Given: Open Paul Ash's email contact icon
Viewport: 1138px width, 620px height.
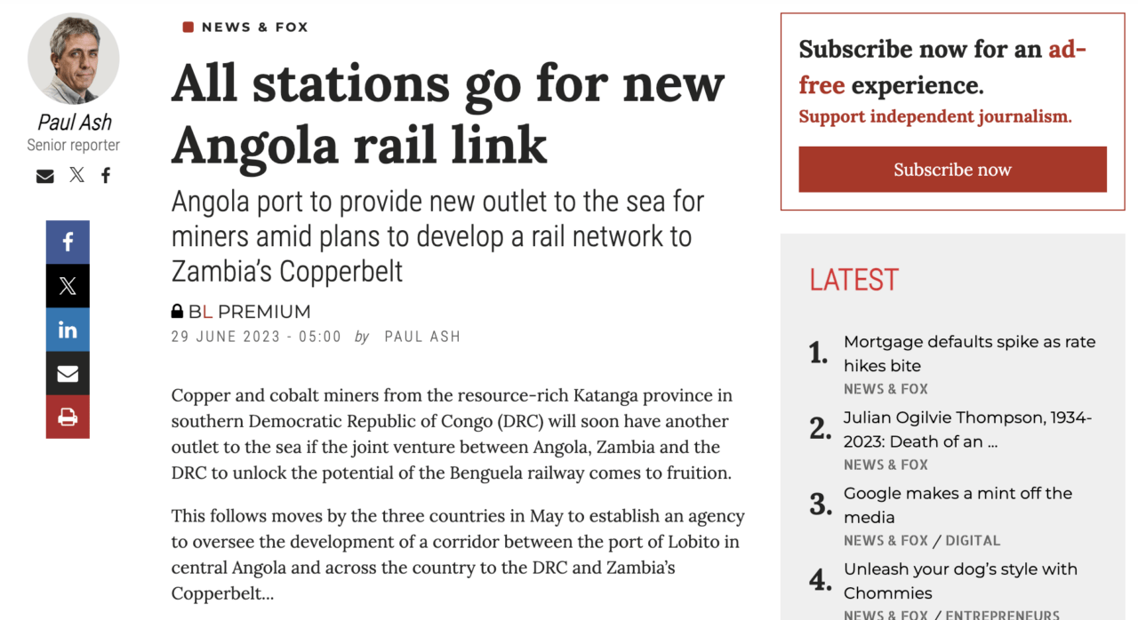Looking at the screenshot, I should pyautogui.click(x=44, y=175).
